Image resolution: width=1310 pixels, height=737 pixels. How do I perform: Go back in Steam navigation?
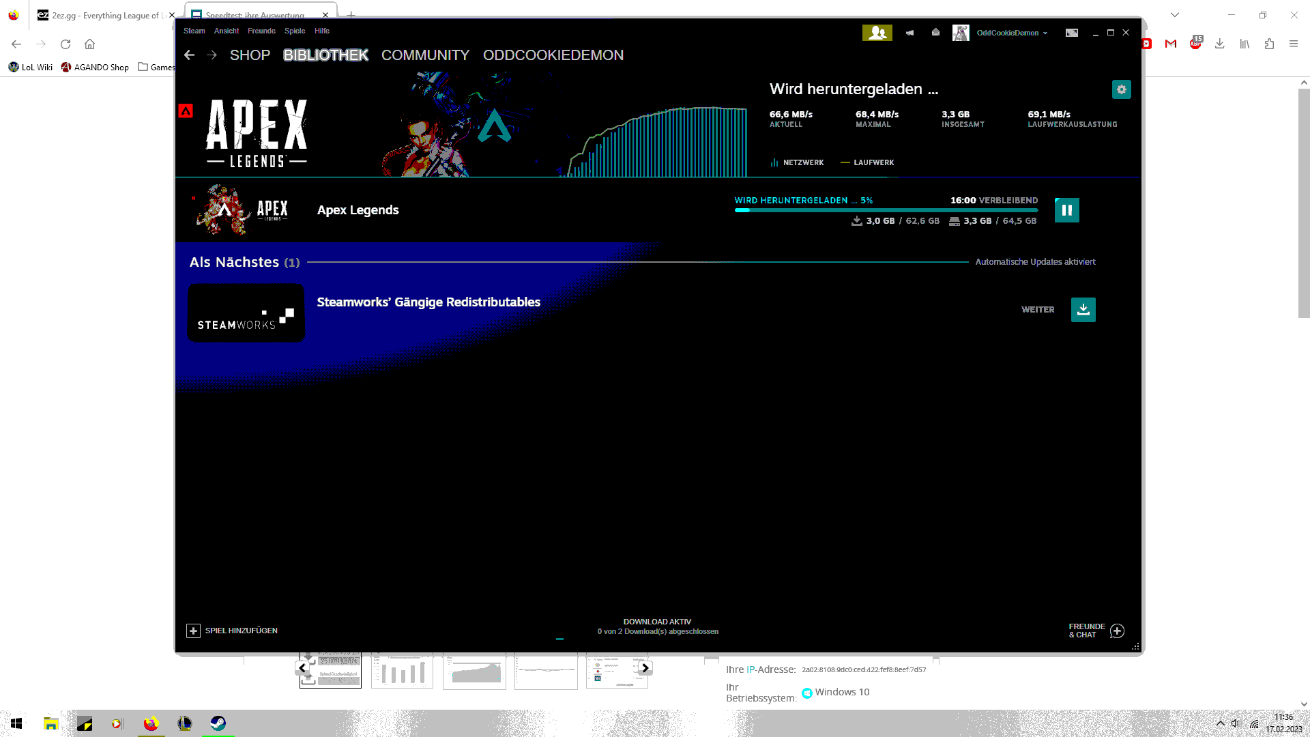189,55
